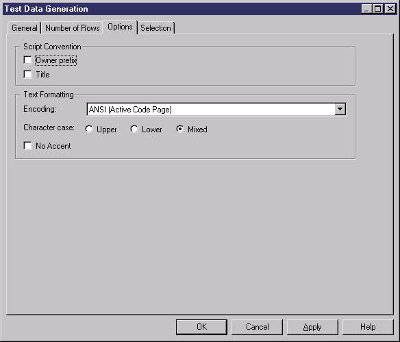
Task: Choose Upper character case
Action: click(x=89, y=129)
